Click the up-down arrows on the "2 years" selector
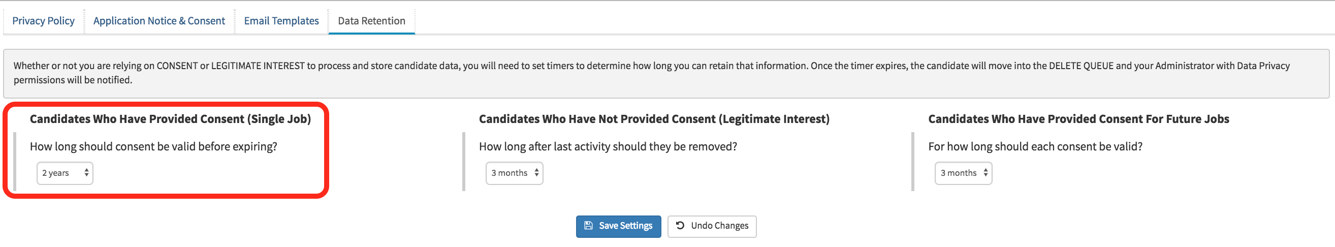The height and width of the screenshot is (247, 1335). coord(86,173)
